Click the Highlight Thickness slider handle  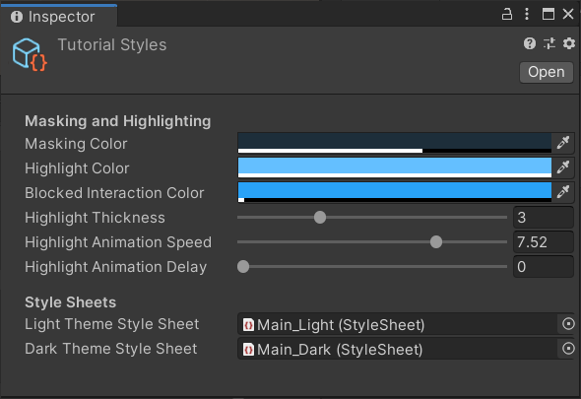[x=320, y=218]
